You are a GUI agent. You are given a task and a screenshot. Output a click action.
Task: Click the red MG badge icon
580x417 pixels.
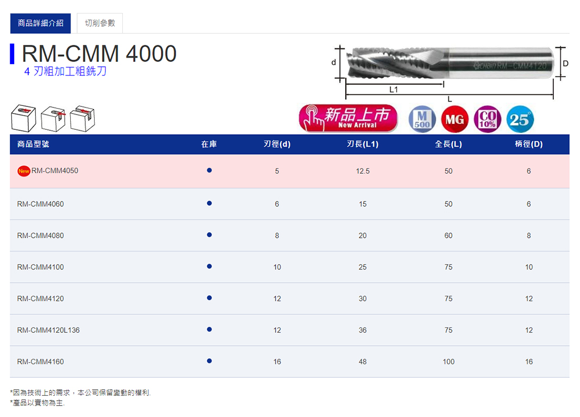[x=454, y=119]
